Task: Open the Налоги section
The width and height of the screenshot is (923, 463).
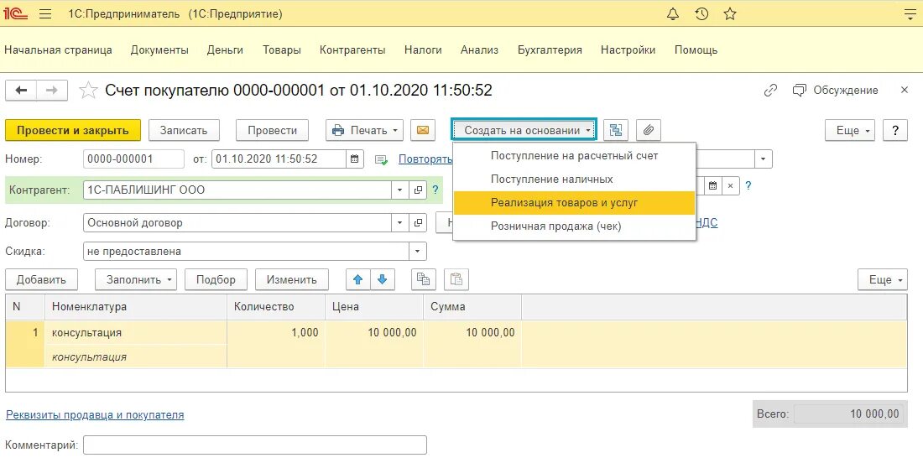Action: coord(423,50)
